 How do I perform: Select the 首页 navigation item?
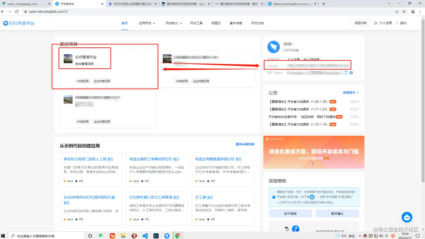pyautogui.click(x=125, y=23)
